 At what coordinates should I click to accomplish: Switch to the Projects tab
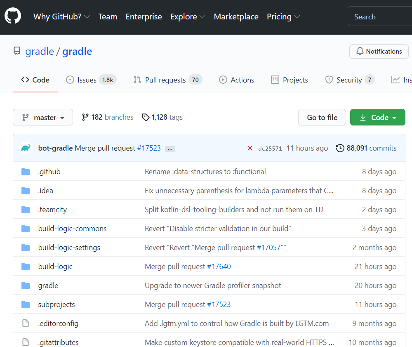[289, 80]
